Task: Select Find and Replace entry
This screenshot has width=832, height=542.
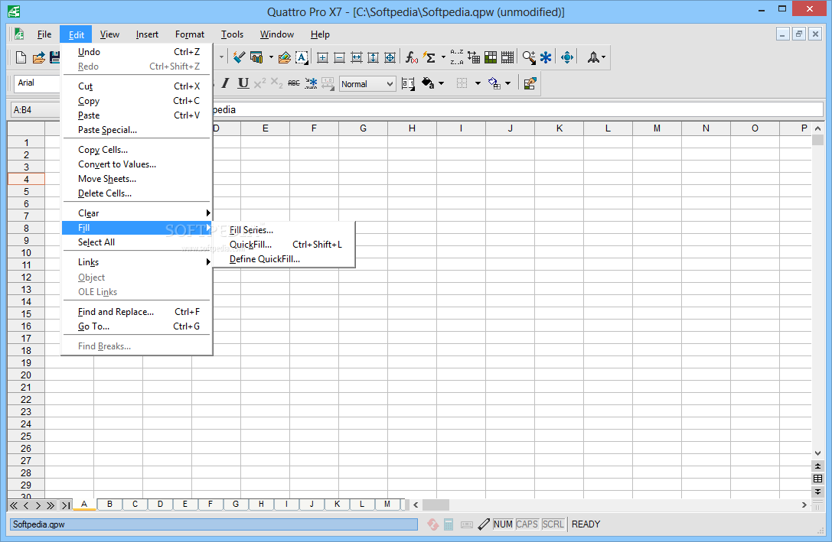Action: pos(137,312)
